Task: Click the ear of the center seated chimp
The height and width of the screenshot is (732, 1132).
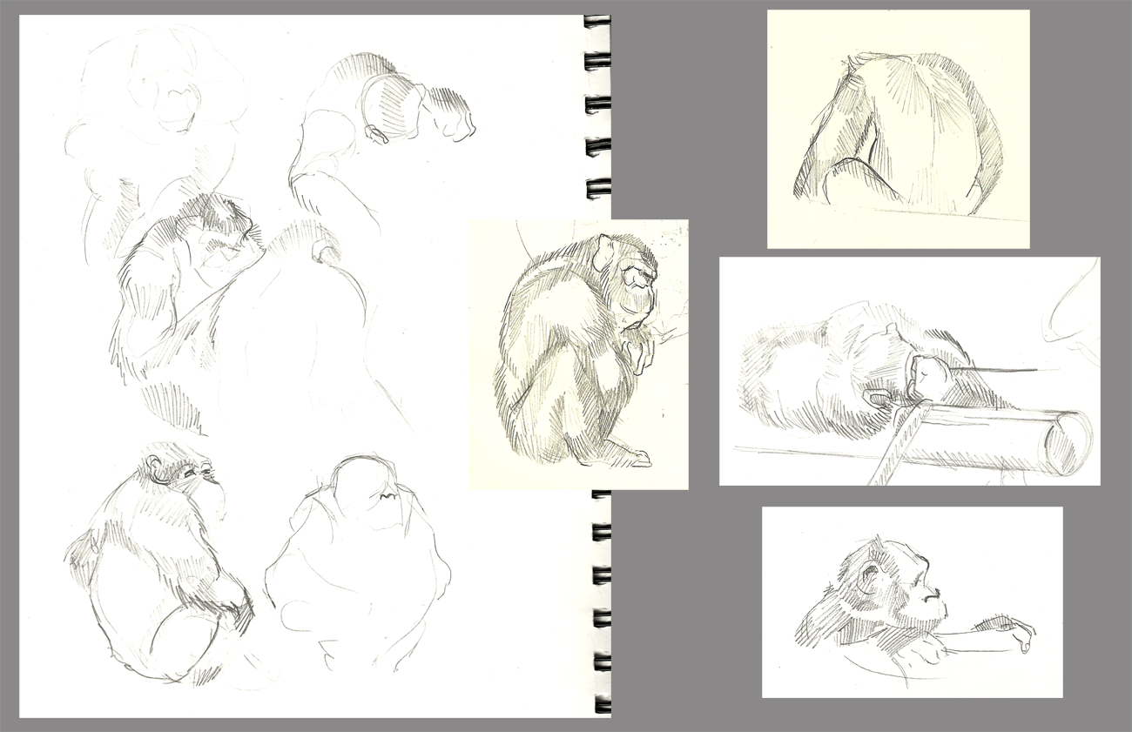Action: (602, 253)
